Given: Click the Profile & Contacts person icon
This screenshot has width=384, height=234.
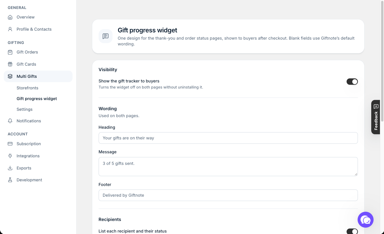Looking at the screenshot, I should [x=10, y=29].
